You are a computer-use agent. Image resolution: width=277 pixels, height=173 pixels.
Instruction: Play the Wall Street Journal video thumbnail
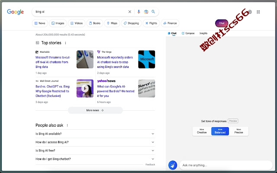pyautogui.click(x=85, y=88)
